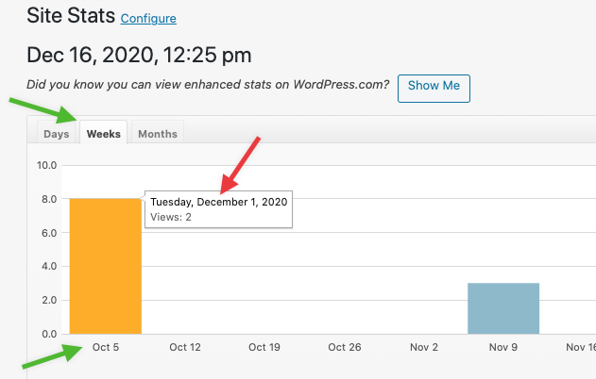Click the Oct 19 axis label
The image size is (596, 379).
(x=264, y=347)
